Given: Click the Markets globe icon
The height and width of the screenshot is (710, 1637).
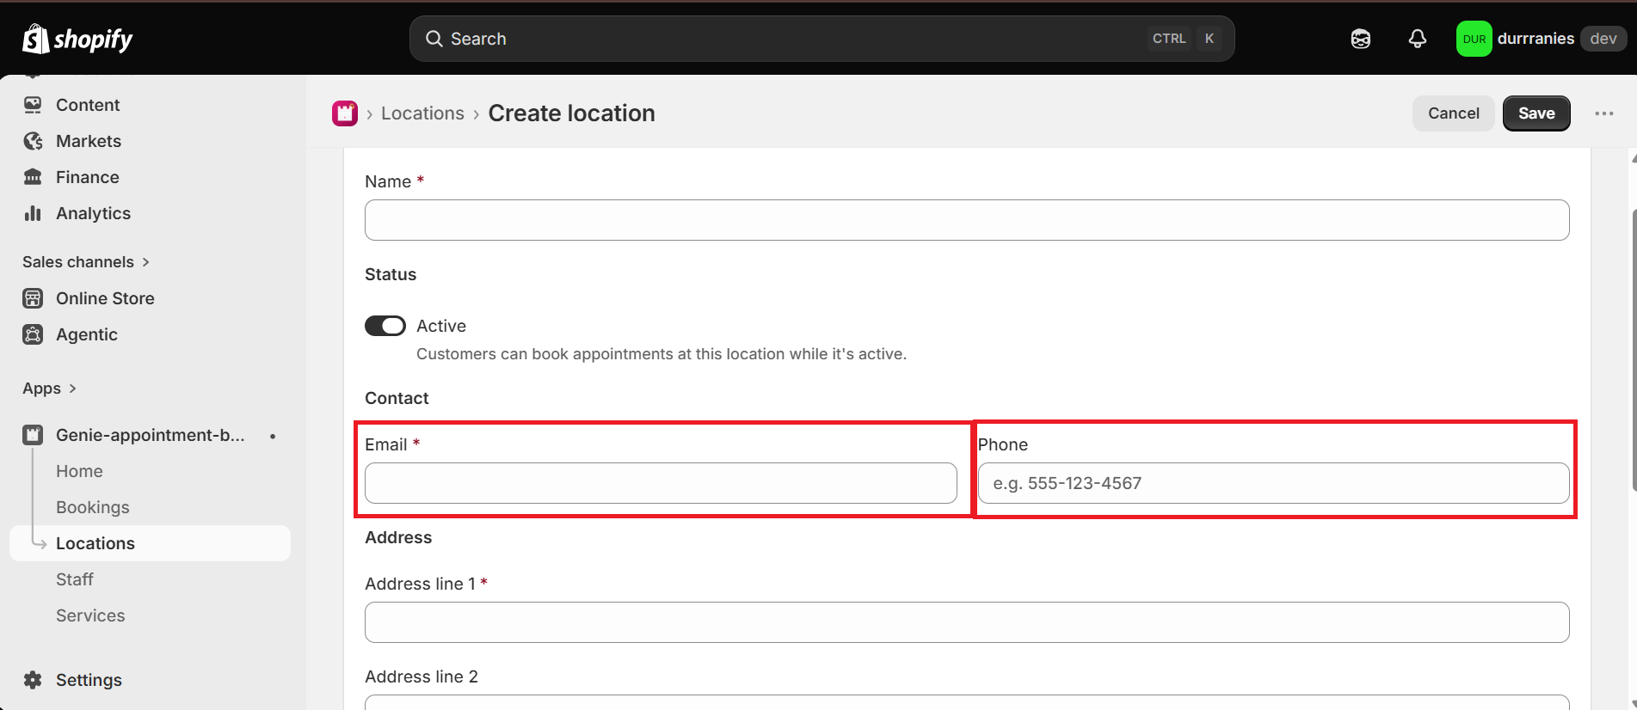Looking at the screenshot, I should (33, 141).
